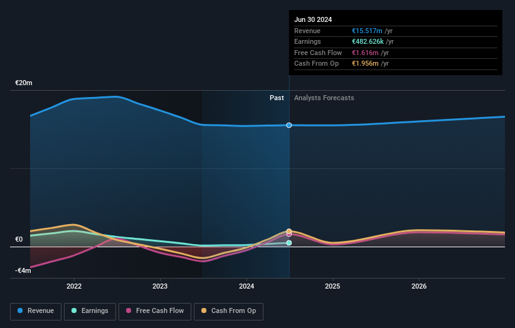Click the €15.517m revenue value
Viewport: 515px width, 328px height.
click(x=367, y=31)
